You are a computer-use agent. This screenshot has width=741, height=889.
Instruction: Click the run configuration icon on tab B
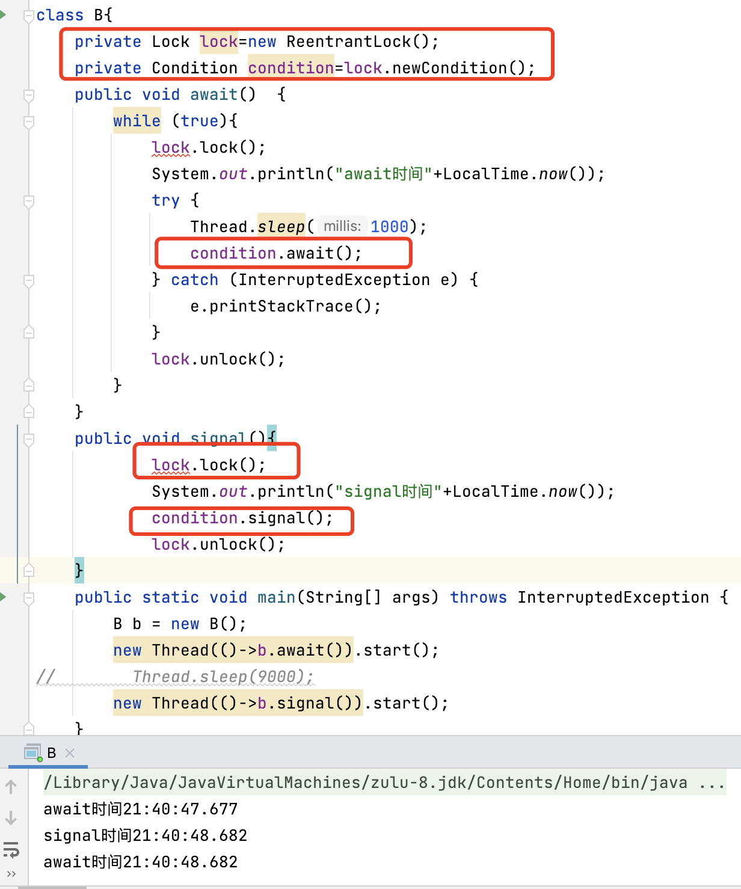[x=32, y=753]
